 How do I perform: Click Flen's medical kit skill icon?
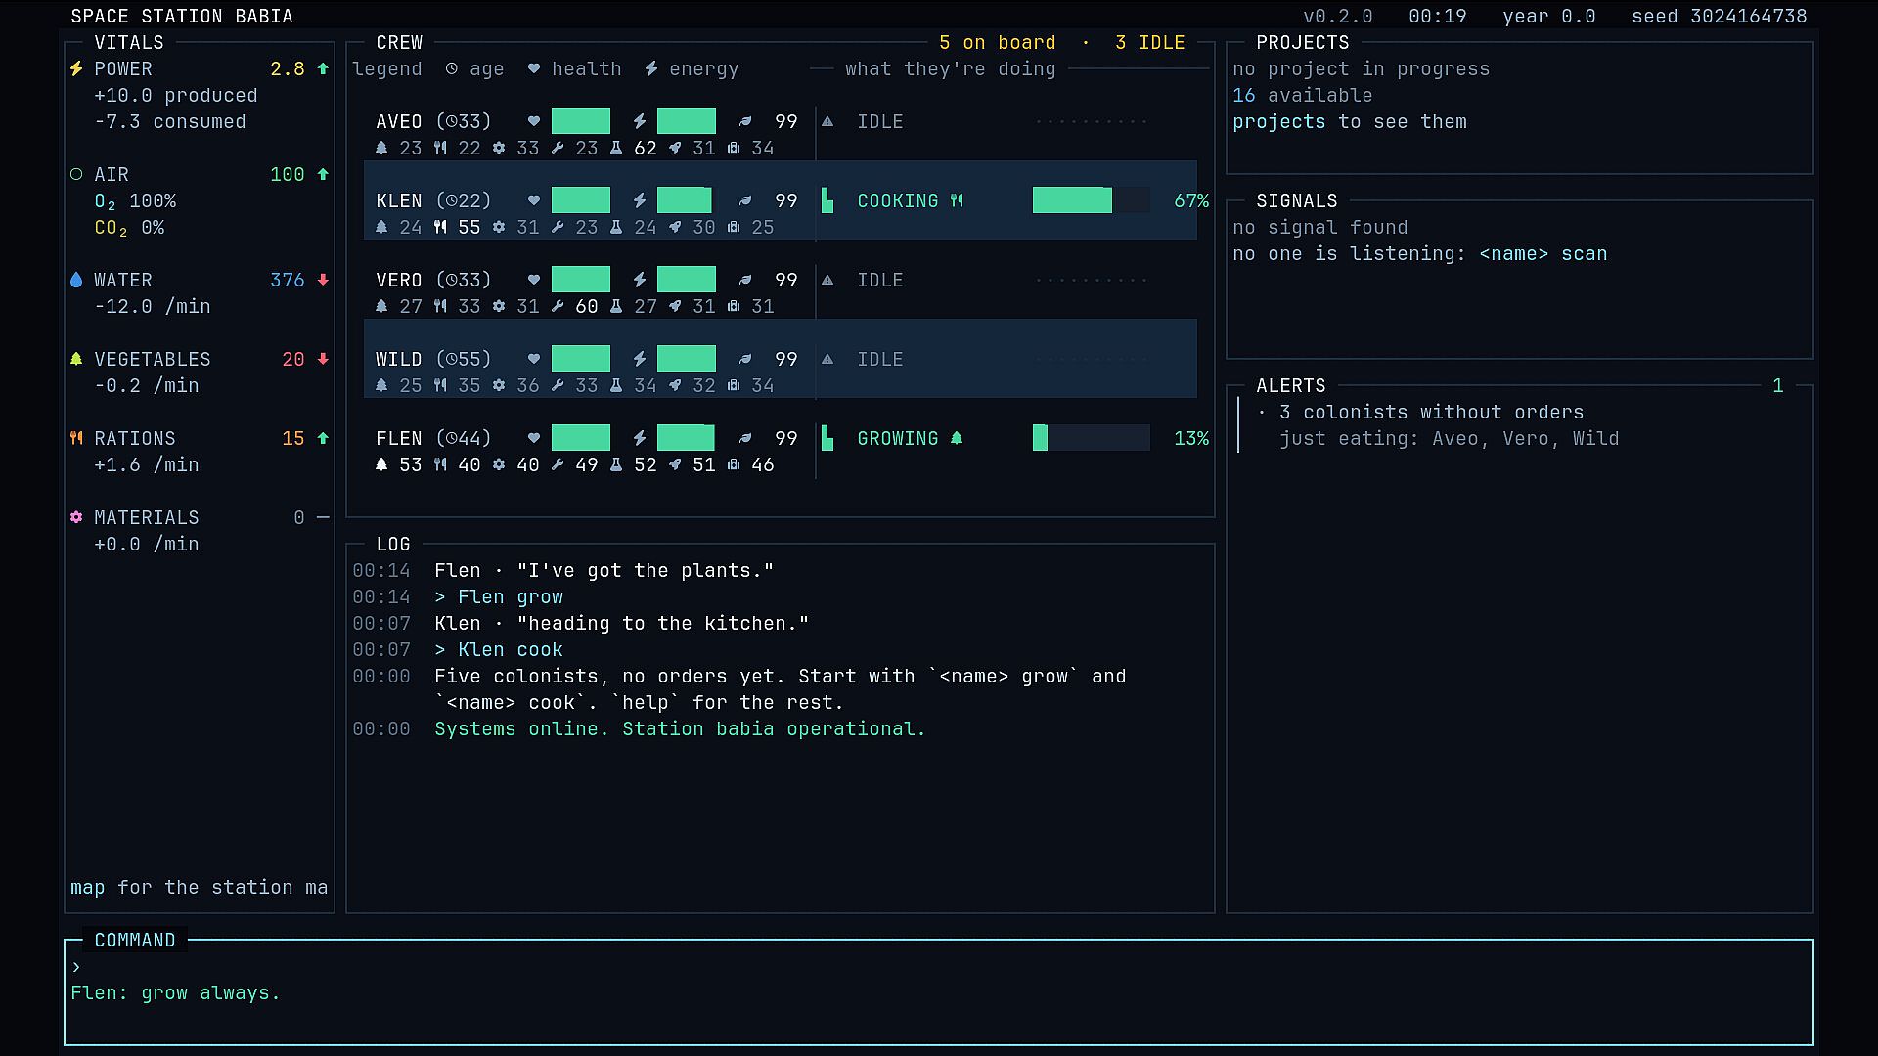click(x=734, y=465)
